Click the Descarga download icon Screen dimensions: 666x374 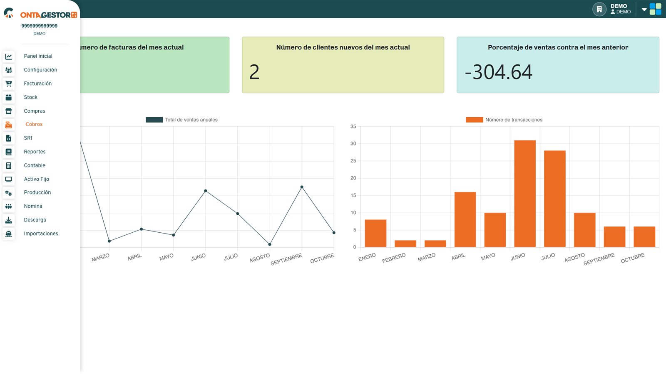(x=8, y=220)
